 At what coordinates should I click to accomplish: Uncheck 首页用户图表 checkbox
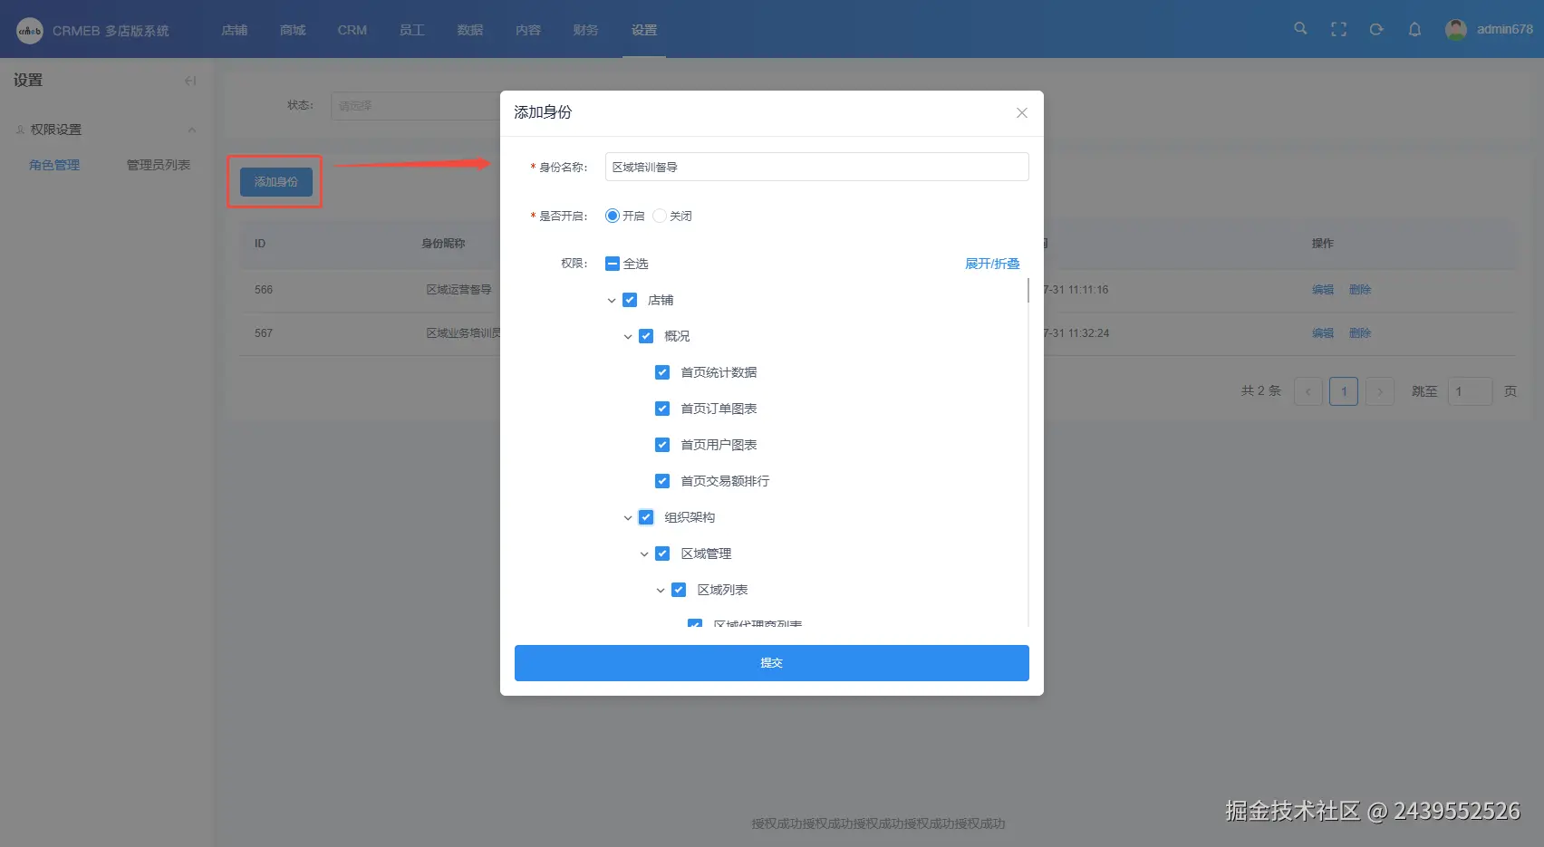coord(662,445)
